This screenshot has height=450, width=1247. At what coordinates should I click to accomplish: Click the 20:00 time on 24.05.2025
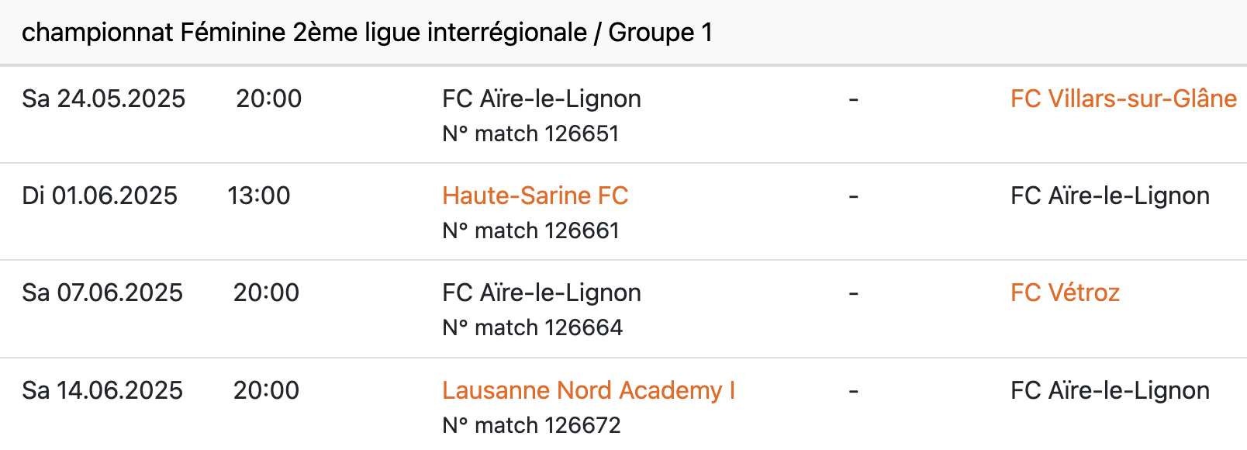pyautogui.click(x=269, y=99)
